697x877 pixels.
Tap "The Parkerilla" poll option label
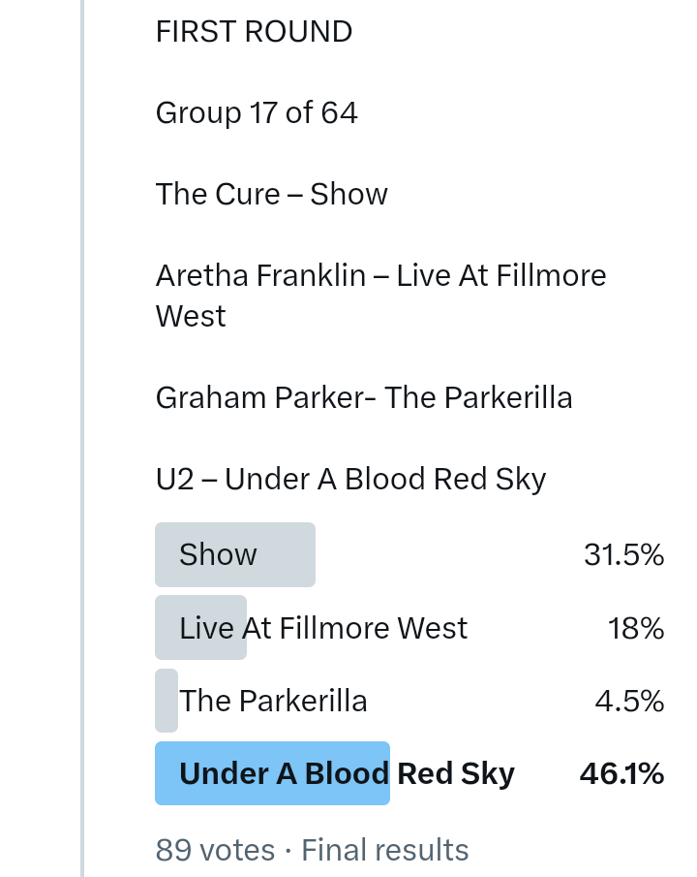[x=274, y=702]
